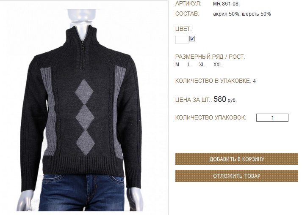Pick the XL size option
This screenshot has height=215, width=302.
202,65
